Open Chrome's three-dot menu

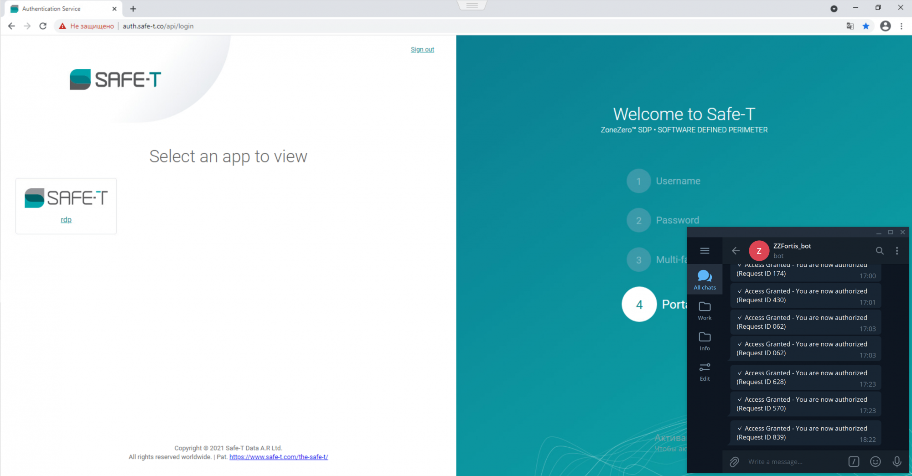pyautogui.click(x=902, y=26)
